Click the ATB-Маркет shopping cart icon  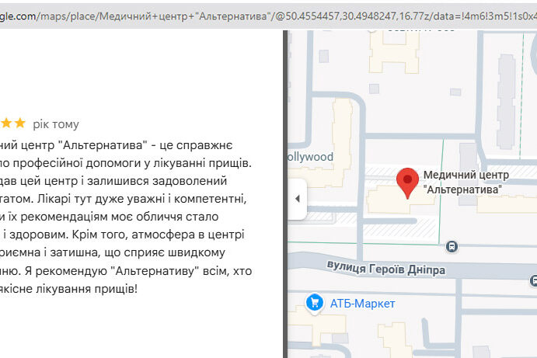tap(314, 302)
